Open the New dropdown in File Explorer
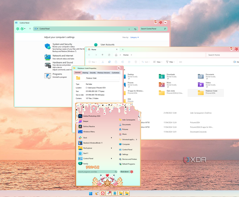The height and width of the screenshot is (197, 239). coord(92,62)
